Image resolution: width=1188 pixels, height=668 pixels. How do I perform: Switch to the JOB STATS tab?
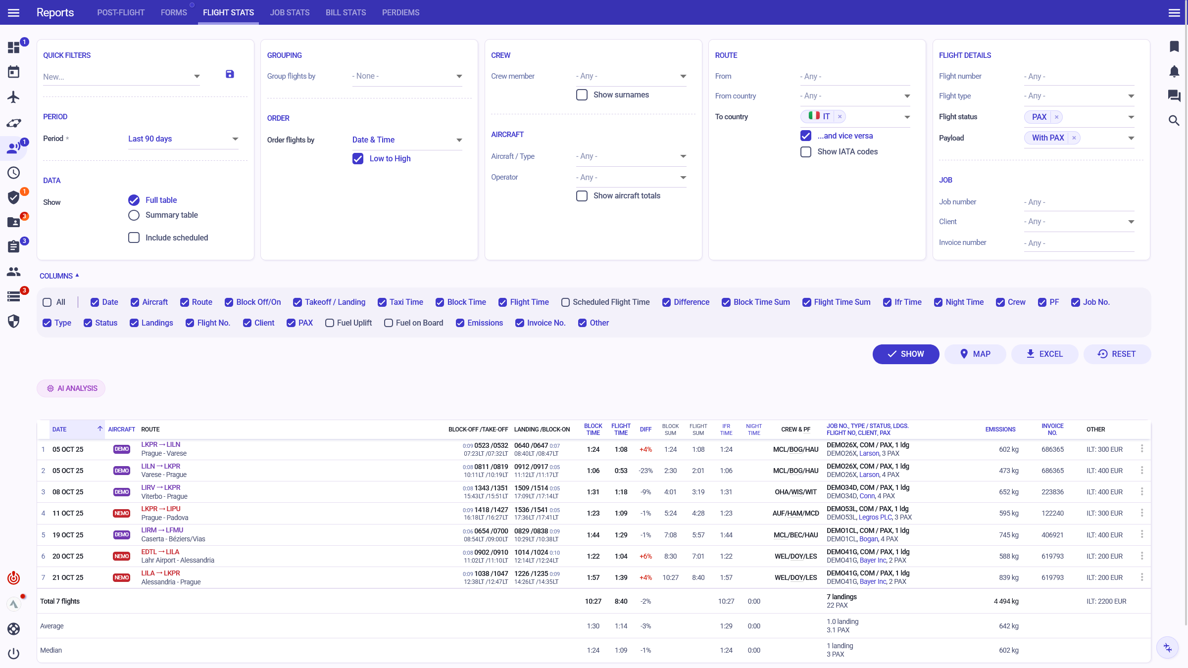[290, 12]
